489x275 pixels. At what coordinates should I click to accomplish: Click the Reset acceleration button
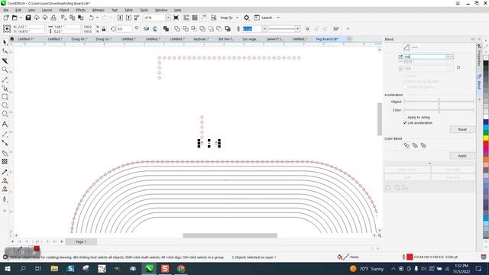462,129
